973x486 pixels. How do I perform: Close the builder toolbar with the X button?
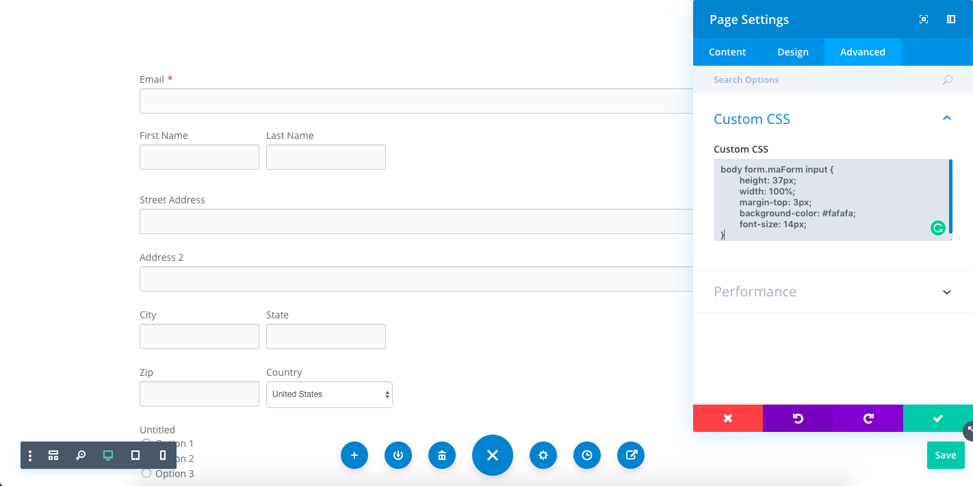tap(493, 455)
